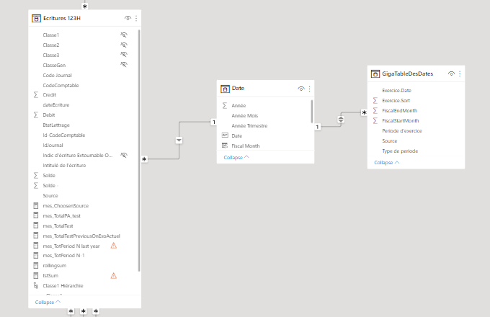Unhide the Classe1 field
The width and height of the screenshot is (490, 317).
(124, 35)
